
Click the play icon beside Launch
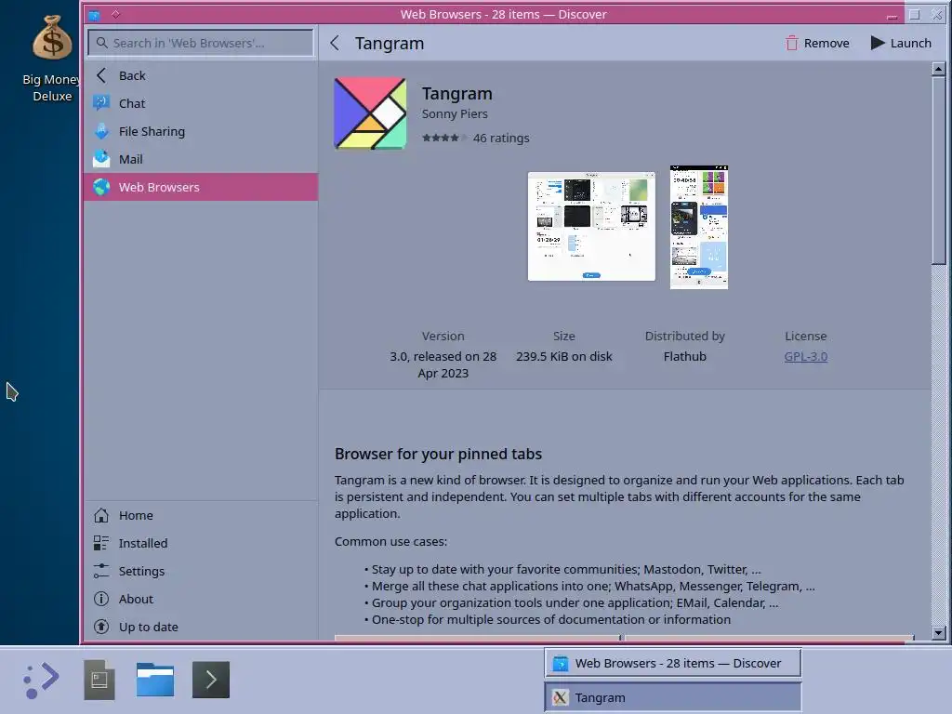[878, 43]
